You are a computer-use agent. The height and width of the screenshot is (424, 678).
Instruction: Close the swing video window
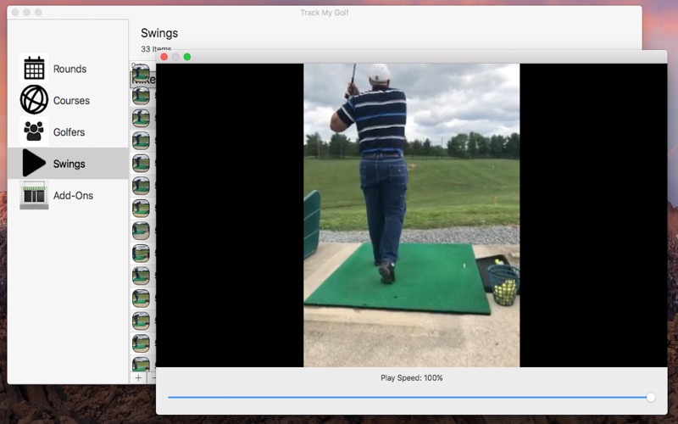tap(164, 57)
